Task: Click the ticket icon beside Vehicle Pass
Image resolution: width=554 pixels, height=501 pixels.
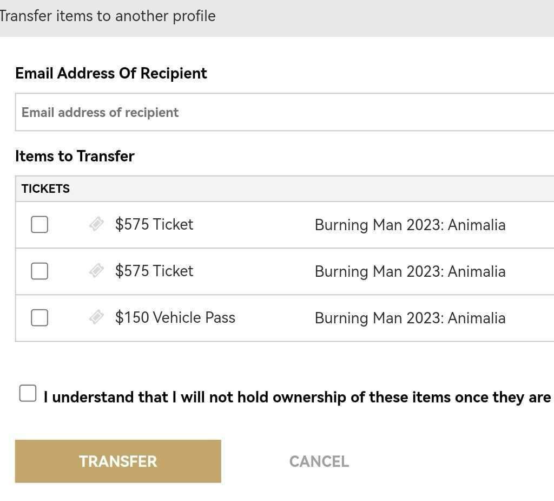Action: pyautogui.click(x=96, y=317)
